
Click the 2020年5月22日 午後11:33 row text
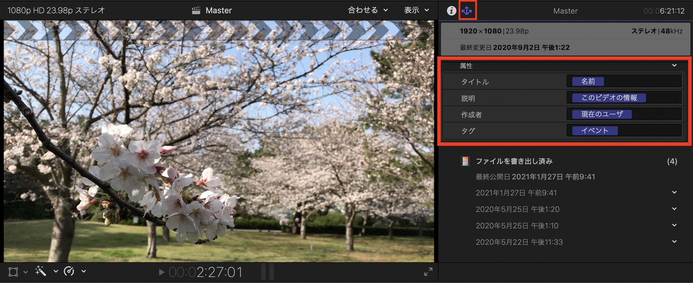(519, 242)
